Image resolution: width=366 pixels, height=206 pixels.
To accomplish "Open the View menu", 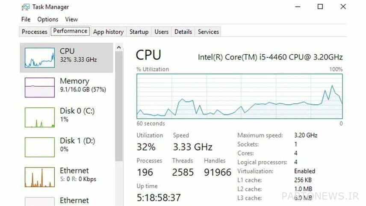I will click(x=71, y=19).
